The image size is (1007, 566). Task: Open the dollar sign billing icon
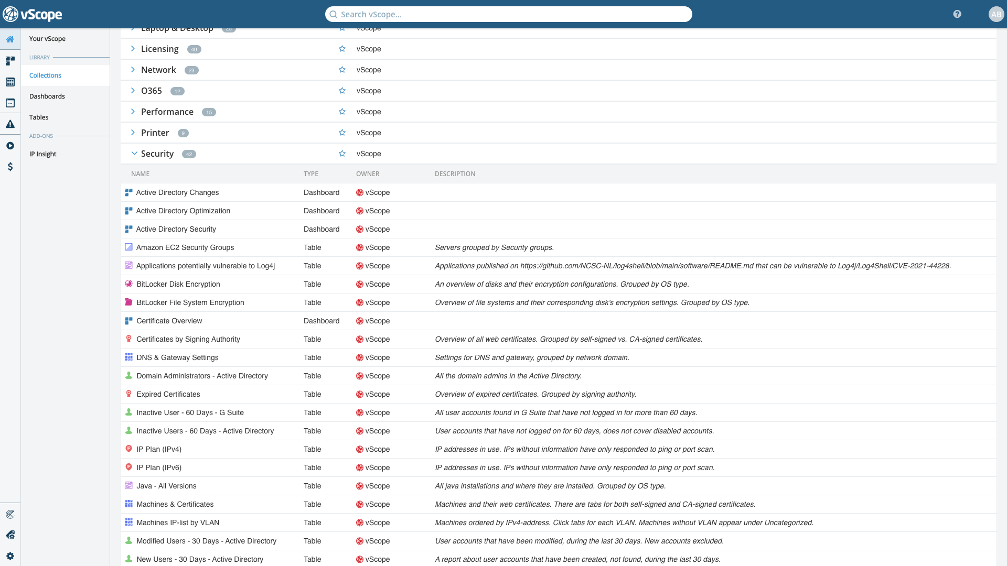pyautogui.click(x=10, y=167)
